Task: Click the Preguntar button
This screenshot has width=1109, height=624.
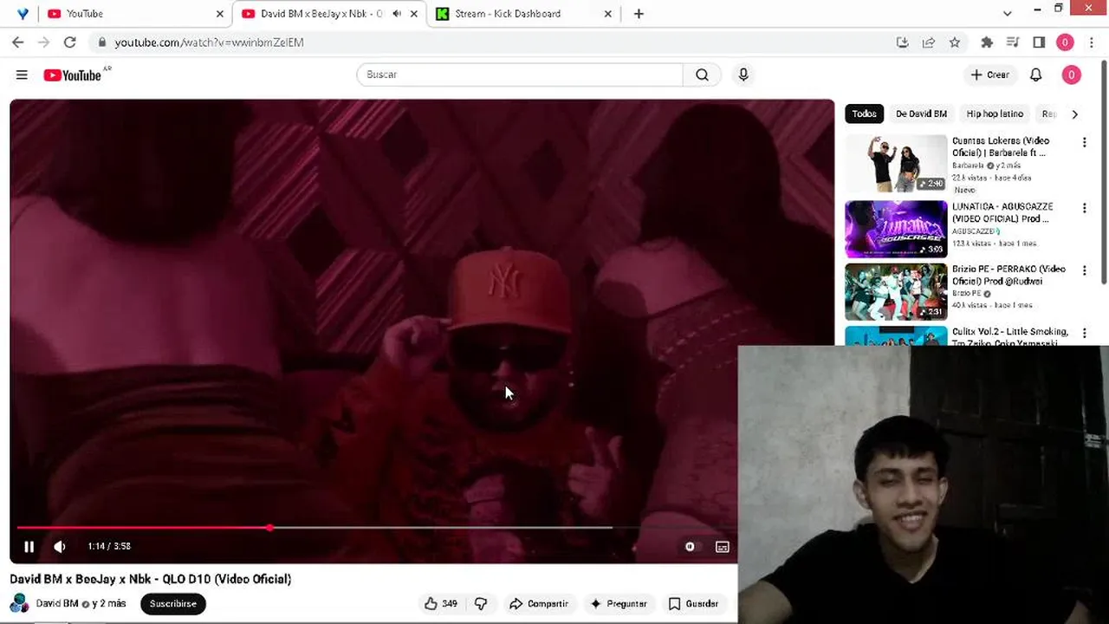Action: coord(619,603)
